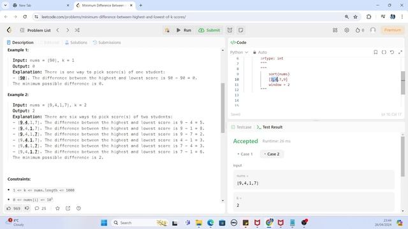Open the comments count 25

[x=40, y=208]
